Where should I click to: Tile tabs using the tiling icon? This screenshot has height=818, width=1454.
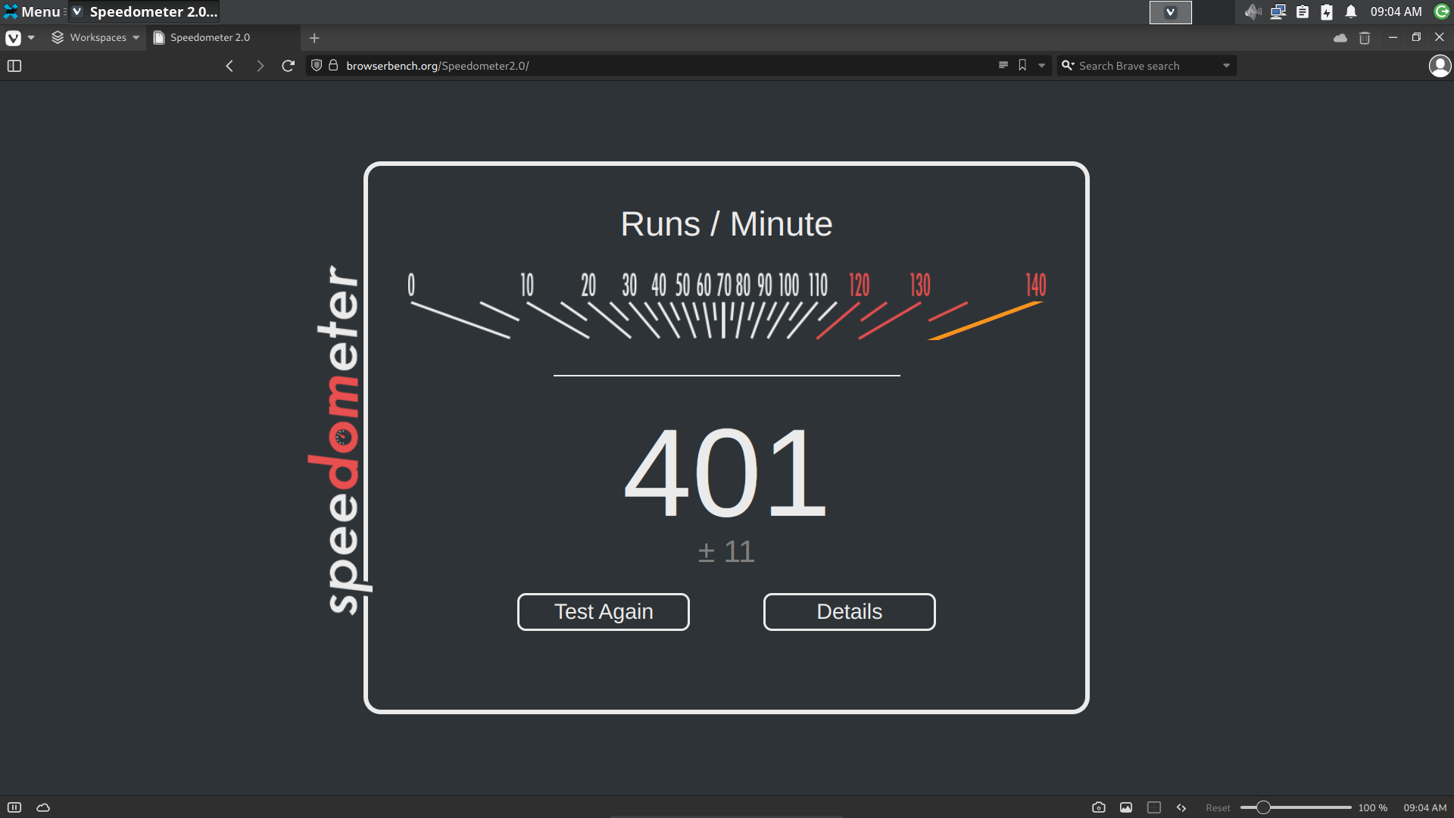(1154, 807)
